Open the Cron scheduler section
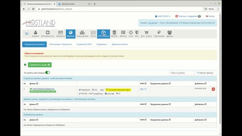242x136 pixels. [131, 34]
